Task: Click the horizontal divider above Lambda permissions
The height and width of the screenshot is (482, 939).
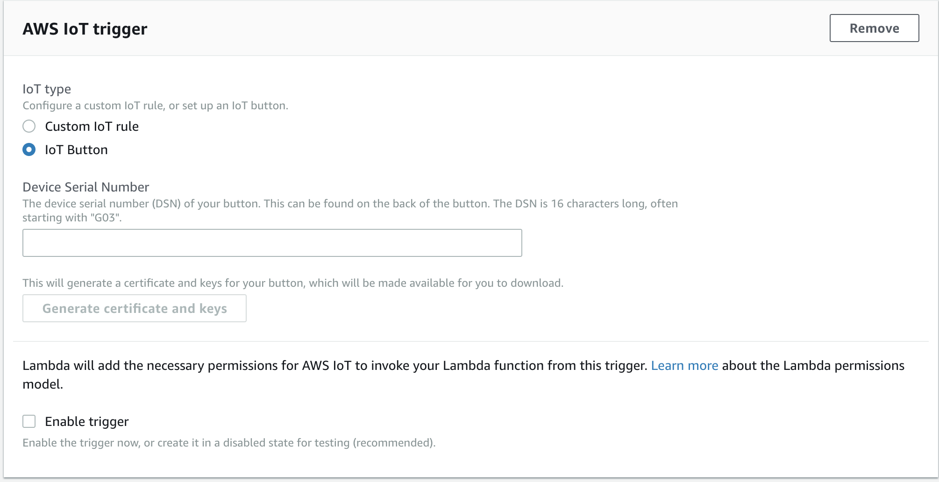Action: (471, 341)
